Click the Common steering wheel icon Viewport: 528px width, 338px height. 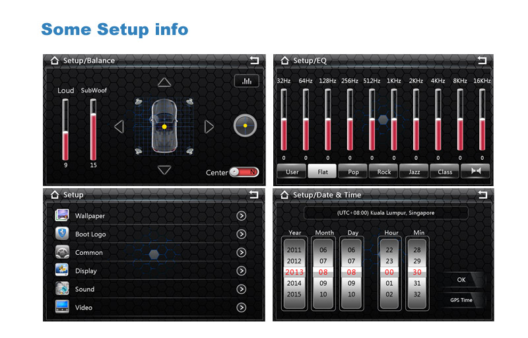tap(63, 252)
